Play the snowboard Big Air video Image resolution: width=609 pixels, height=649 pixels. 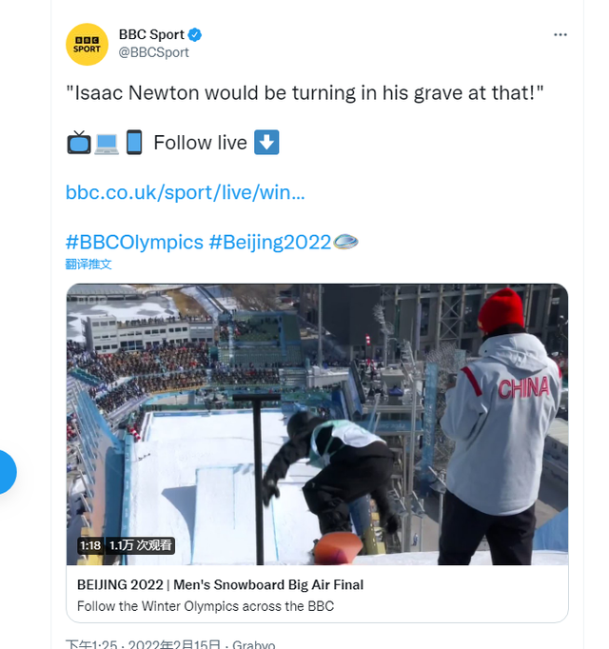(x=317, y=423)
